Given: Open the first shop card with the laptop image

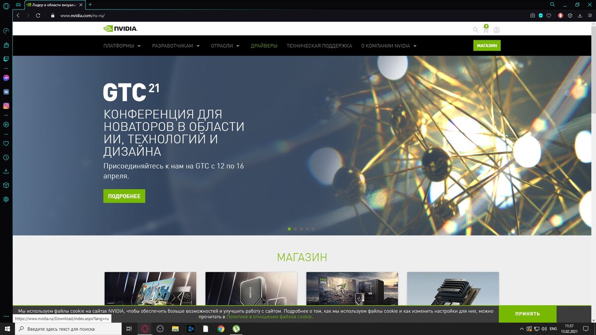Looking at the screenshot, I should coord(150,288).
